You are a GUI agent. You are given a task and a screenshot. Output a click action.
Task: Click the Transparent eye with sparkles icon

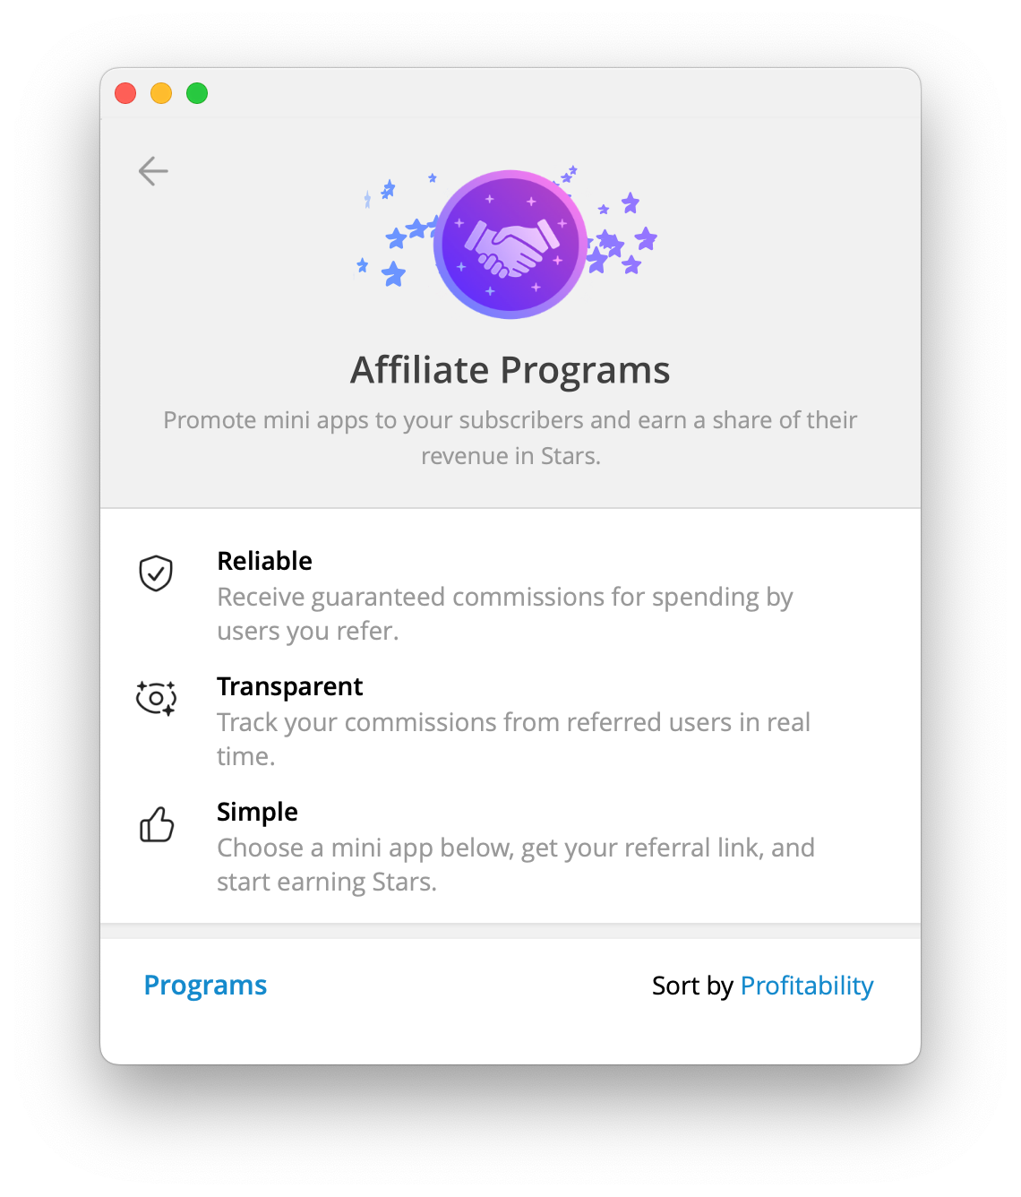156,698
